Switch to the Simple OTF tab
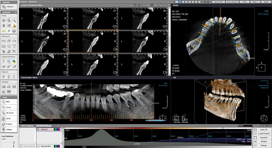This screenshot has height=148, width=272. [57, 126]
